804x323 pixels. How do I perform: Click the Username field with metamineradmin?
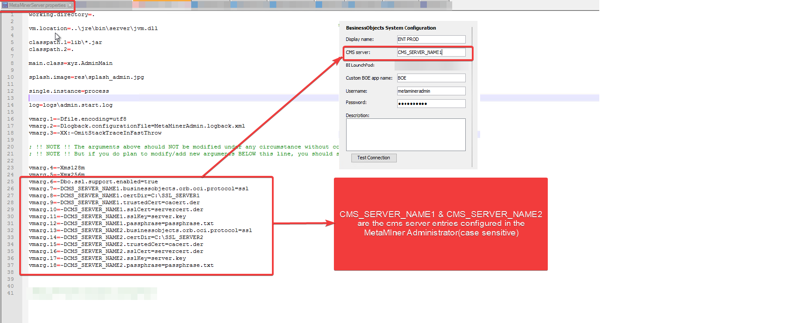pos(431,91)
